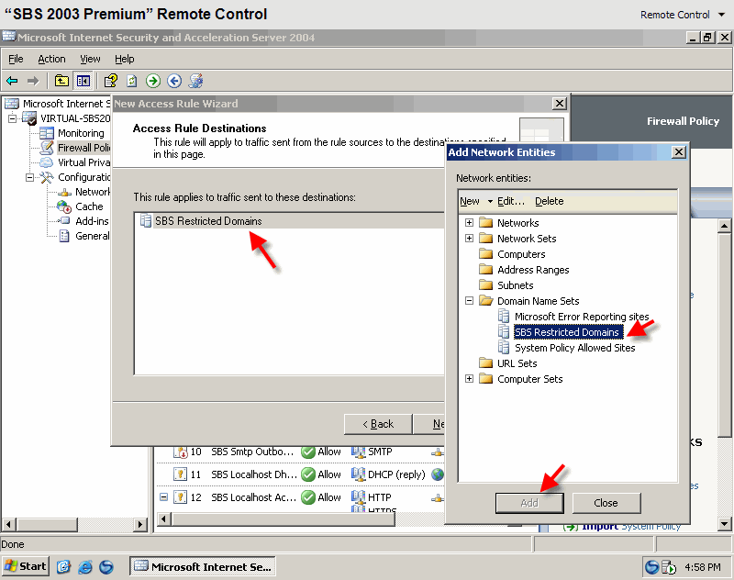Click the Start button
The image size is (734, 580).
(26, 566)
